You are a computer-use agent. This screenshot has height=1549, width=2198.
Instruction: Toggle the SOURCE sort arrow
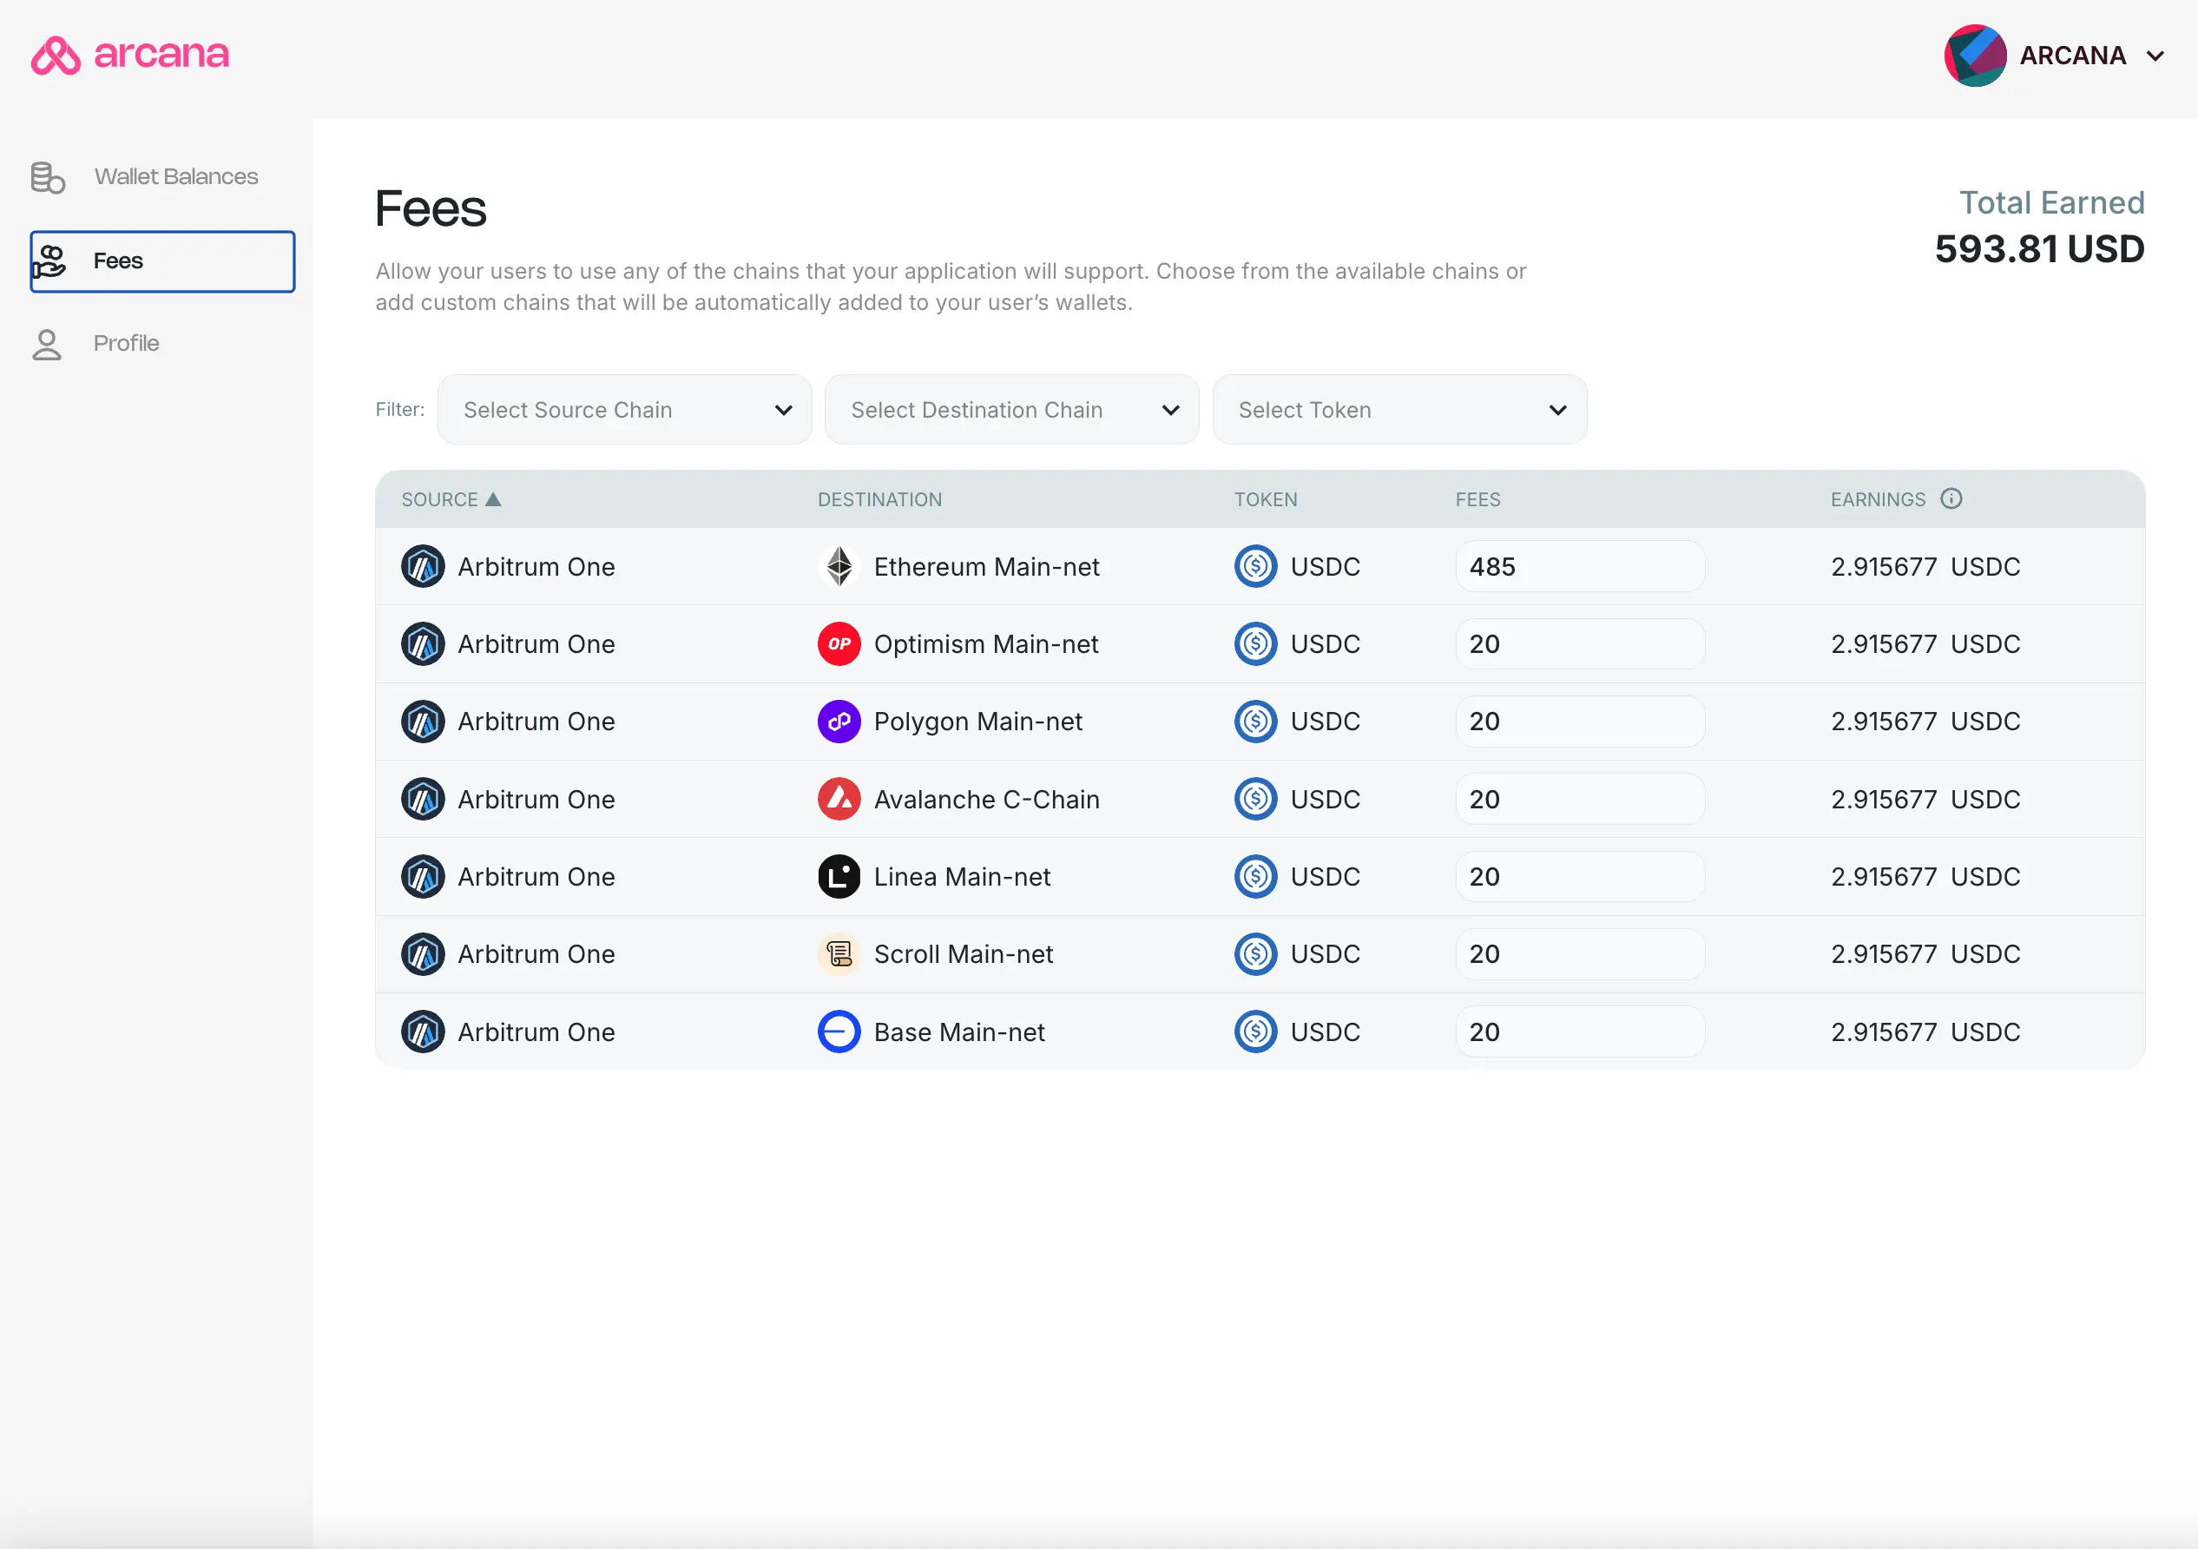tap(493, 498)
